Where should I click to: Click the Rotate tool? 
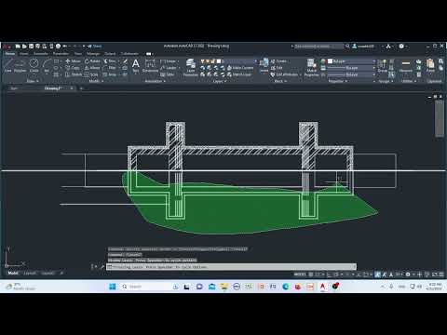coord(92,61)
